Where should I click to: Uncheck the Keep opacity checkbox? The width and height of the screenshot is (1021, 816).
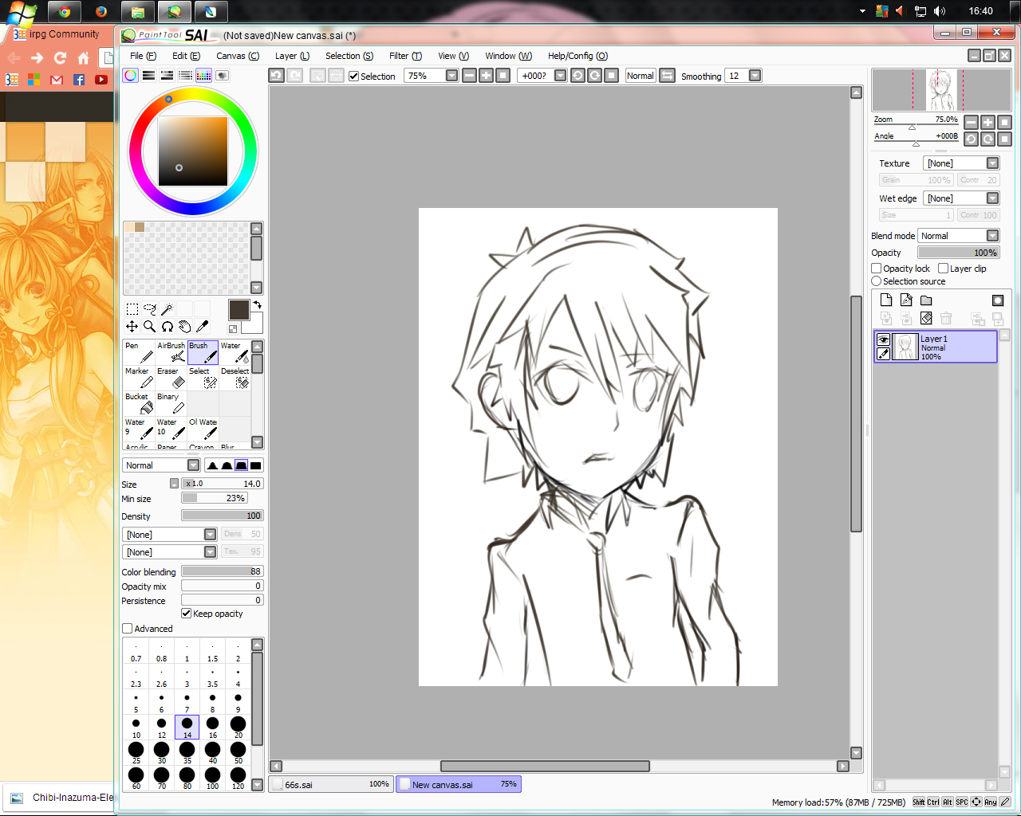tap(186, 614)
